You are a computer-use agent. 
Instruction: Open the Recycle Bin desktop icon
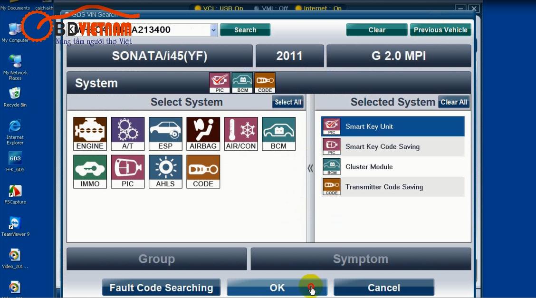pos(15,97)
